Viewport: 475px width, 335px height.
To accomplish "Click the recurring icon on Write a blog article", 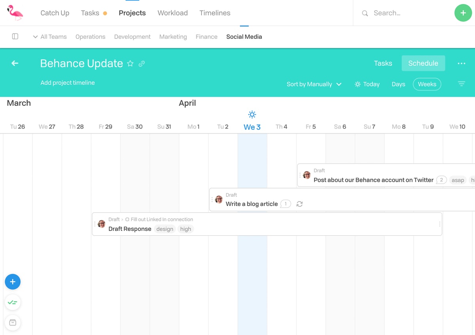I will [300, 204].
